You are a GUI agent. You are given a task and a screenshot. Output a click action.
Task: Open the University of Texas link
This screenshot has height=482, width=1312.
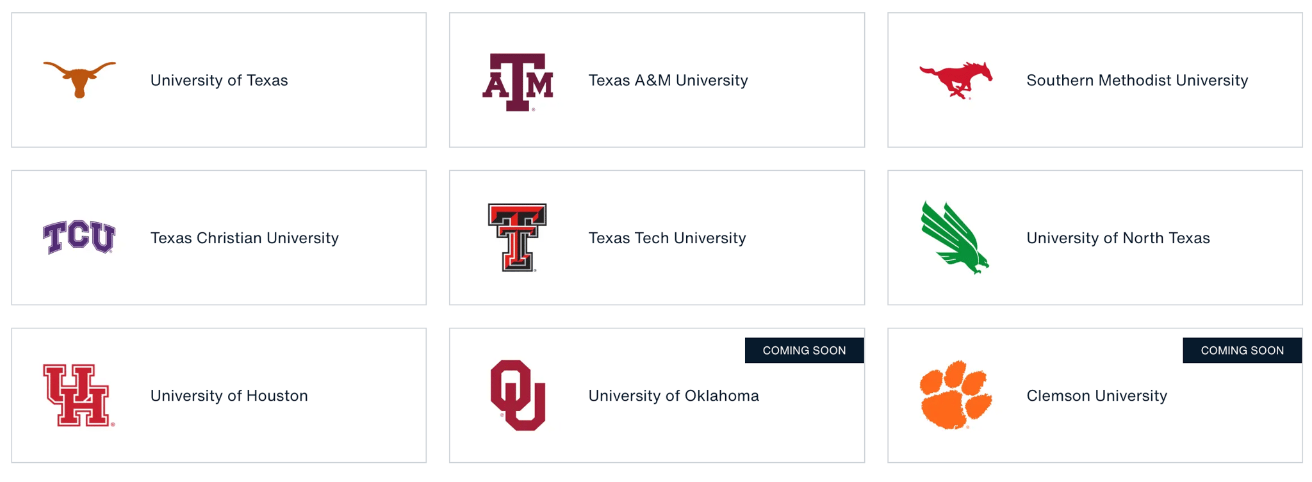point(219,81)
